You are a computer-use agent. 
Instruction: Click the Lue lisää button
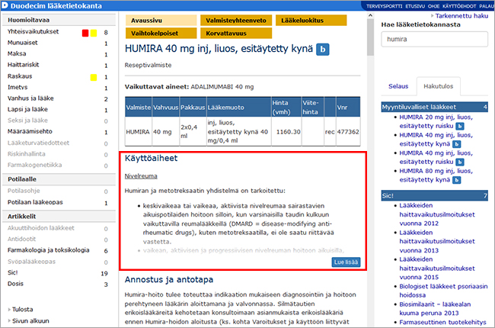(x=346, y=262)
